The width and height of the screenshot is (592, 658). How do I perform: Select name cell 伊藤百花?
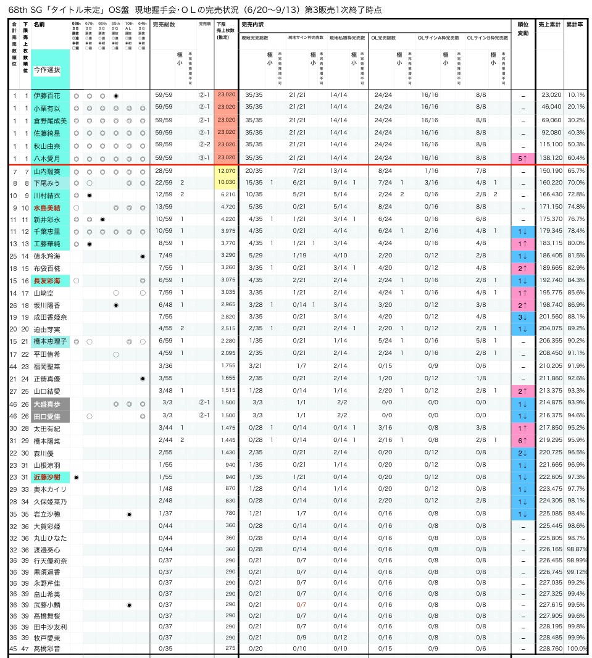coord(51,96)
